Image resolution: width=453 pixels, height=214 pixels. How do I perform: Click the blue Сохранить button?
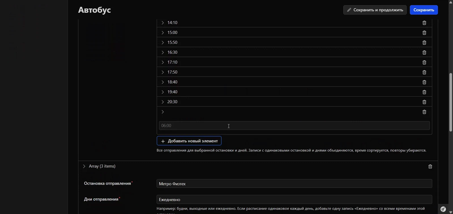tap(424, 10)
